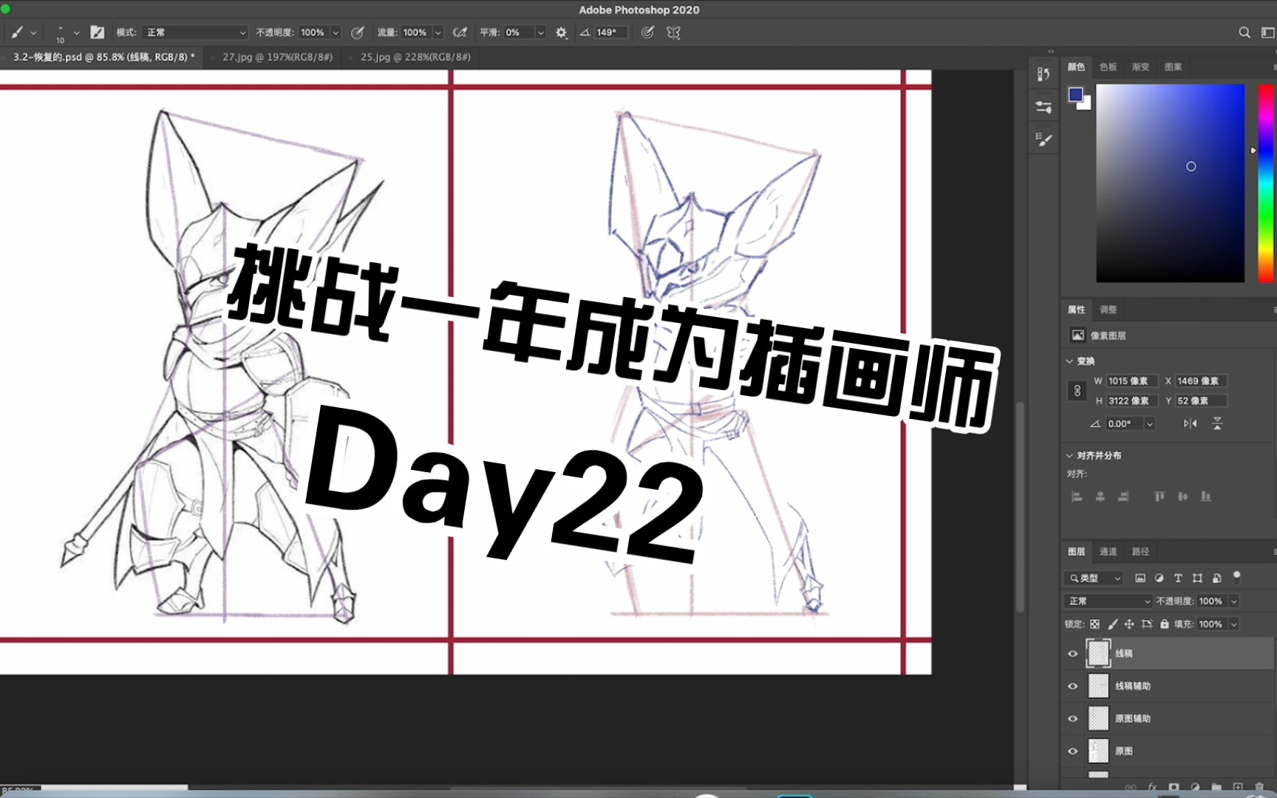Screen dimensions: 1277x798
Task: Open the 平滑 smoothing slider dropdown
Action: pos(540,33)
